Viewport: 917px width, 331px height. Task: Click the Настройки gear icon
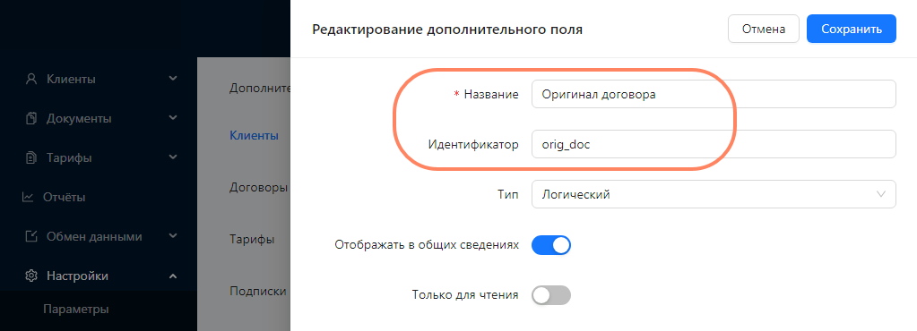tap(31, 276)
